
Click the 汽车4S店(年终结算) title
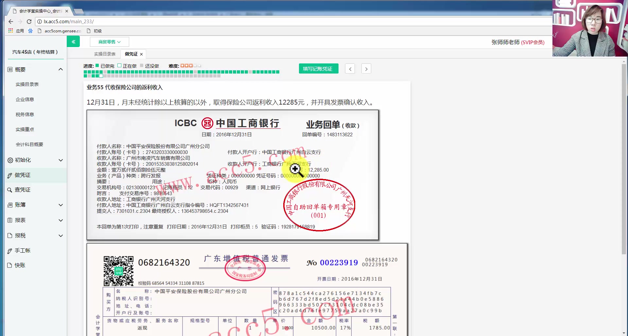click(35, 52)
